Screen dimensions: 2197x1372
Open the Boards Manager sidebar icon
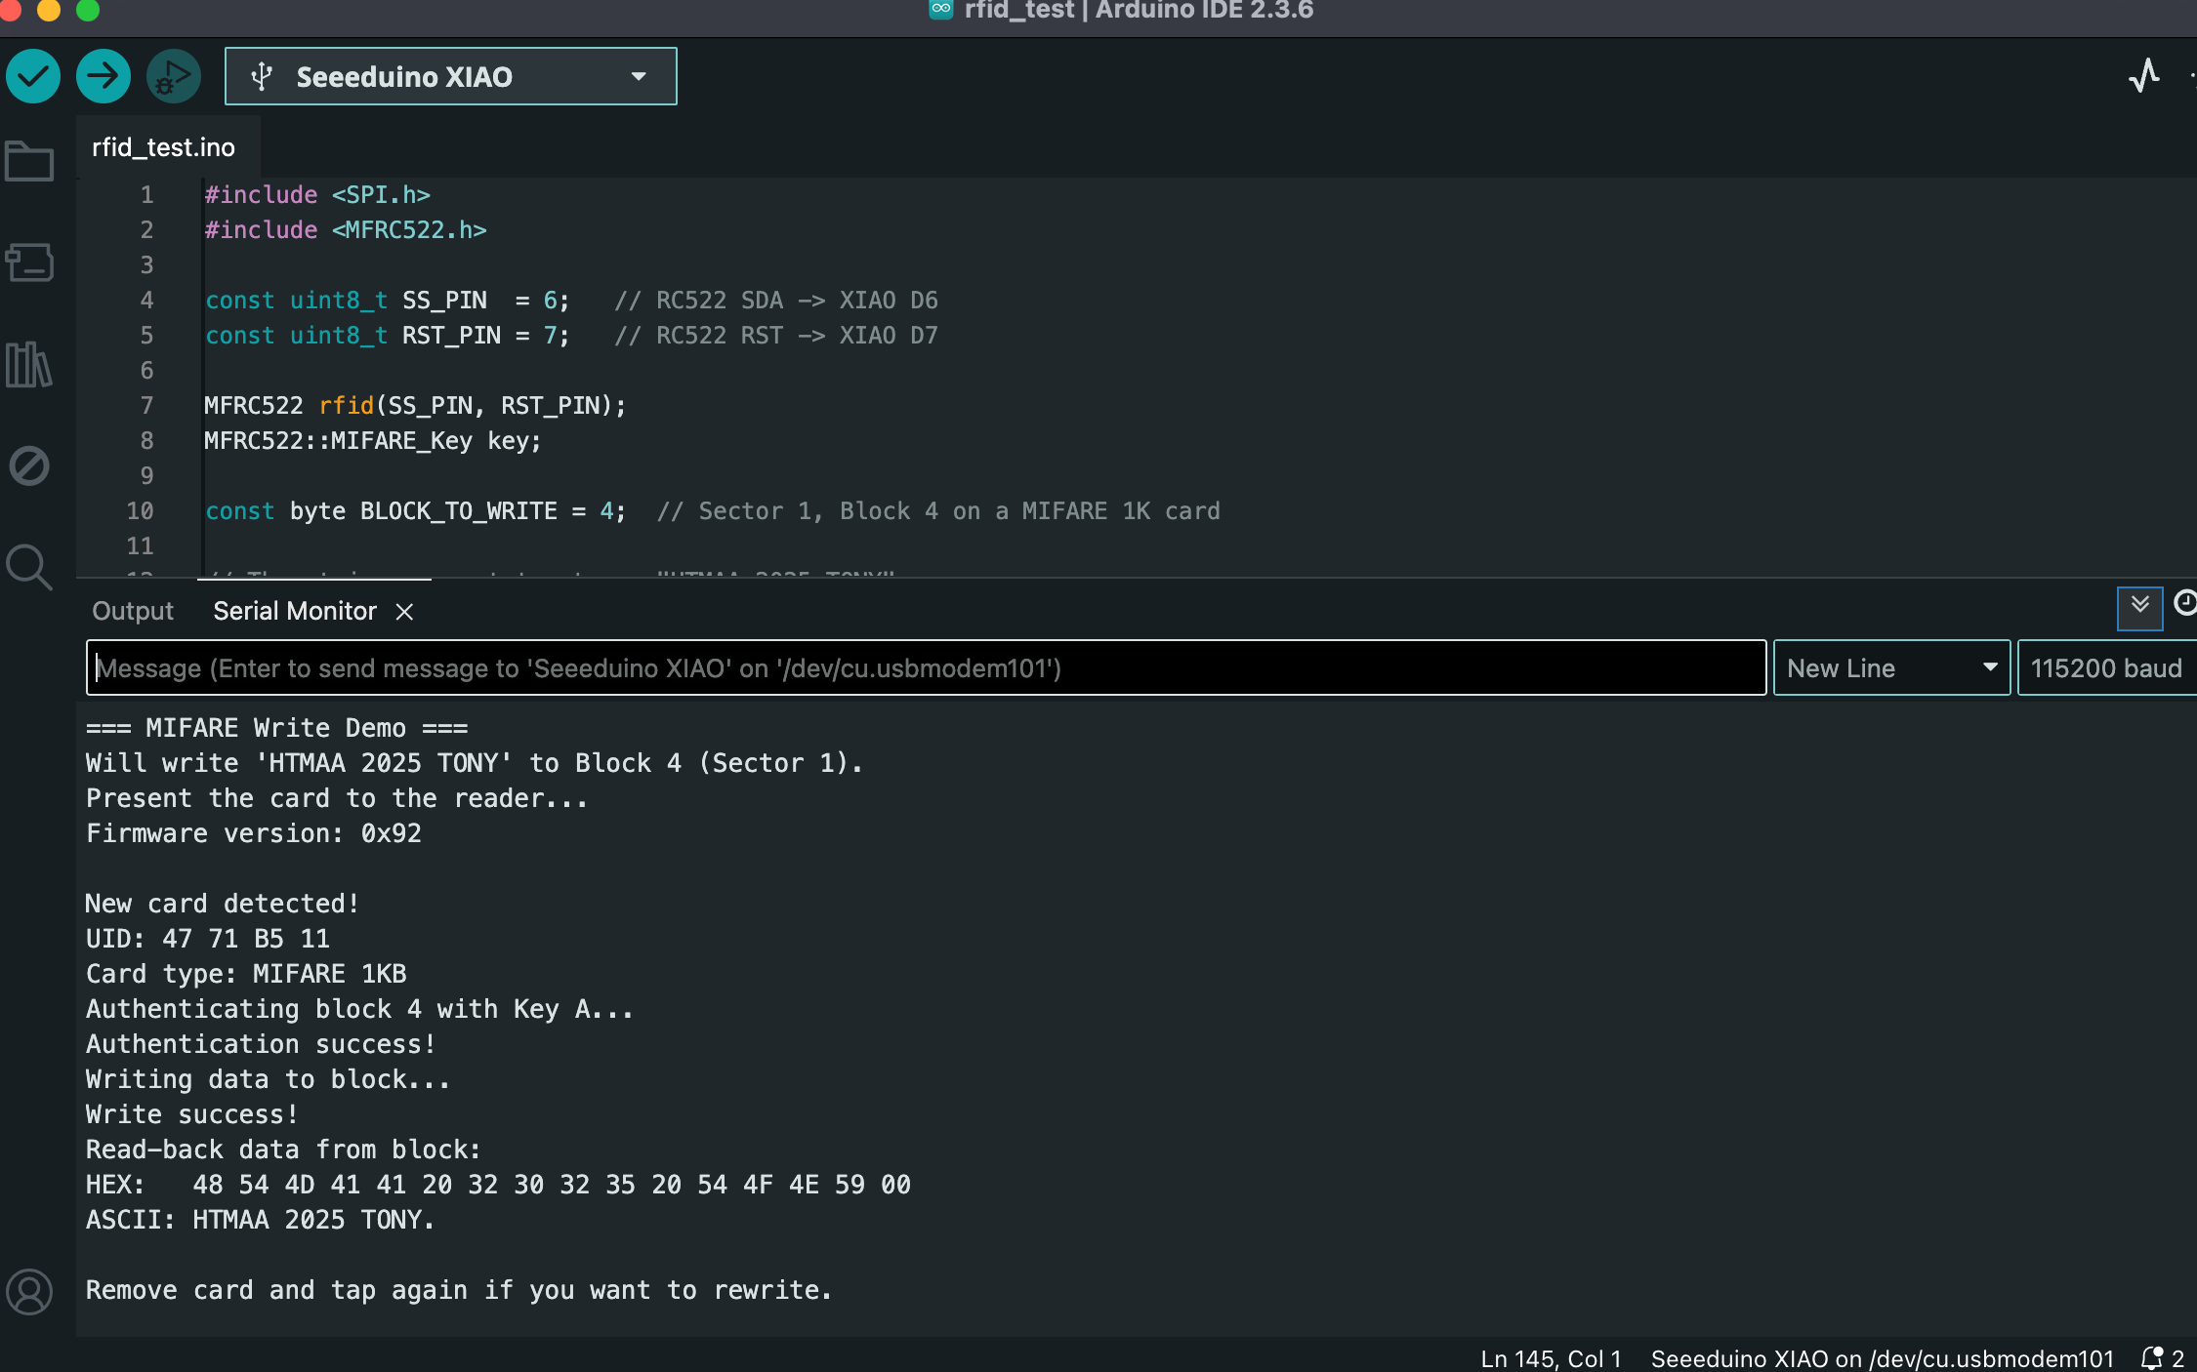(29, 262)
